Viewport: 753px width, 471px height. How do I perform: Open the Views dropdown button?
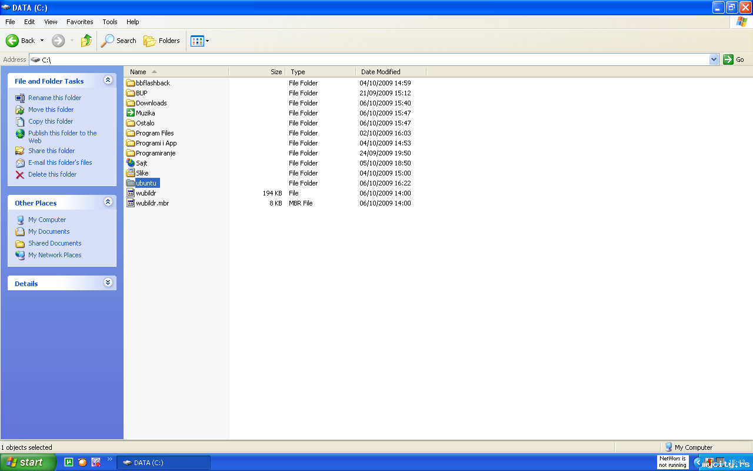200,41
